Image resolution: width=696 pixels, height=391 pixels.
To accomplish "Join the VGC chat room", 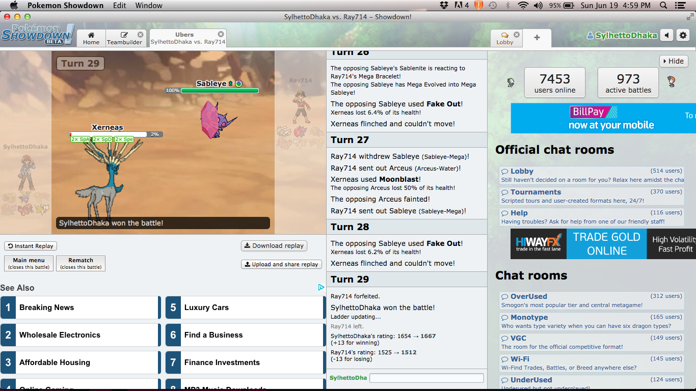I will [592, 342].
